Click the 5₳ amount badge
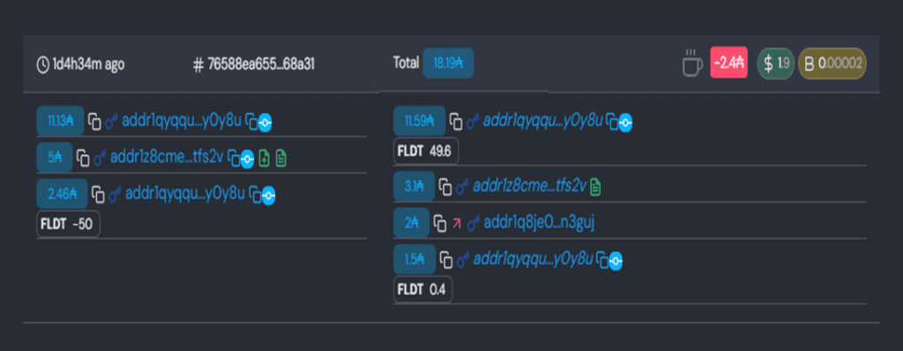 55,157
